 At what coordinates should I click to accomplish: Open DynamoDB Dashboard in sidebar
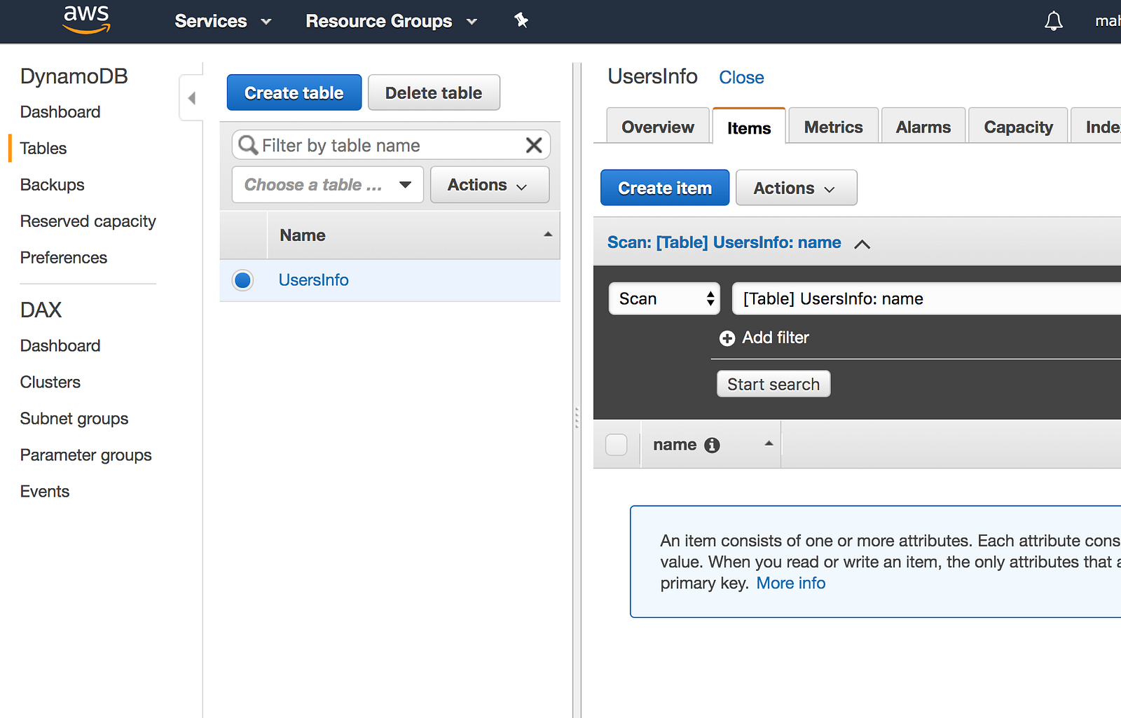pos(60,112)
